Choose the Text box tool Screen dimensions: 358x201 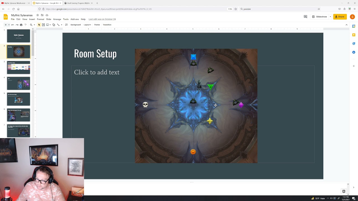pos(43,25)
